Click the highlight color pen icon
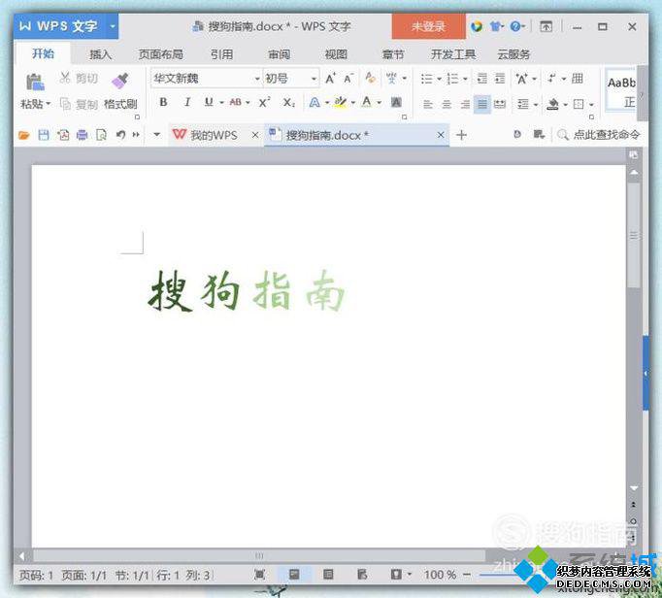The height and width of the screenshot is (598, 662). pos(341,102)
